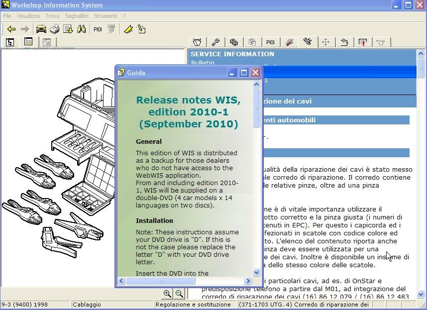Screen dimensions: 427x310
Task: Open the gears tab in the right panel
Action: click(233, 42)
